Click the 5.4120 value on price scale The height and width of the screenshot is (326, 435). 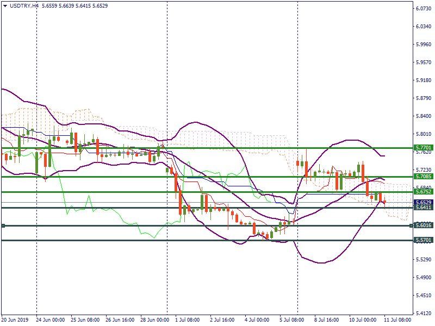pos(424,314)
